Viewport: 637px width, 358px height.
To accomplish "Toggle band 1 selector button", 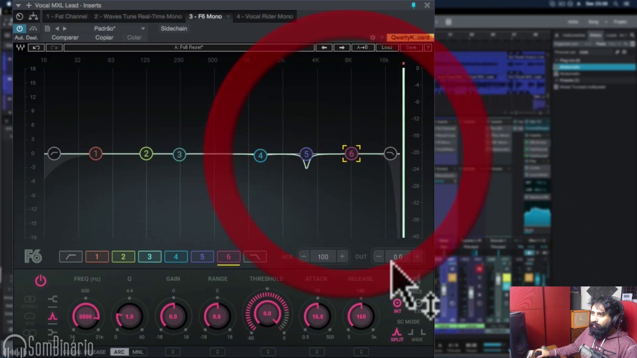I will [x=97, y=257].
